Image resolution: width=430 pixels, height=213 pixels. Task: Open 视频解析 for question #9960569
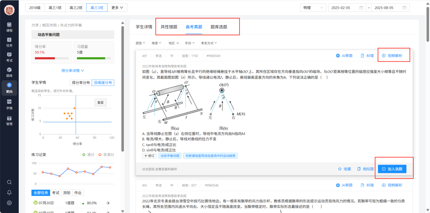point(392,56)
